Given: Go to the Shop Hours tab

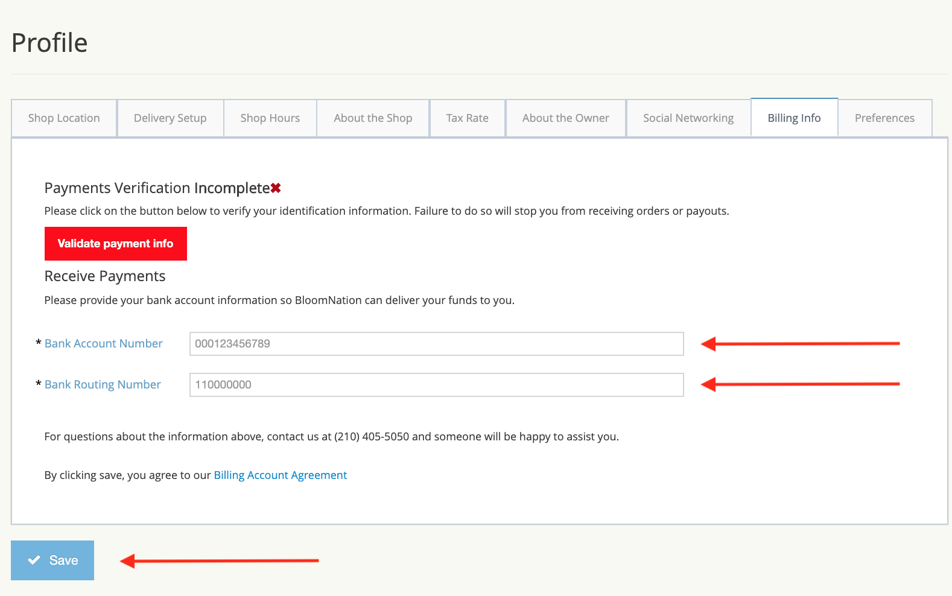Looking at the screenshot, I should click(x=270, y=118).
